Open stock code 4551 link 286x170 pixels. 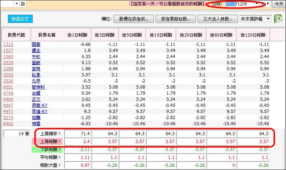click(8, 87)
